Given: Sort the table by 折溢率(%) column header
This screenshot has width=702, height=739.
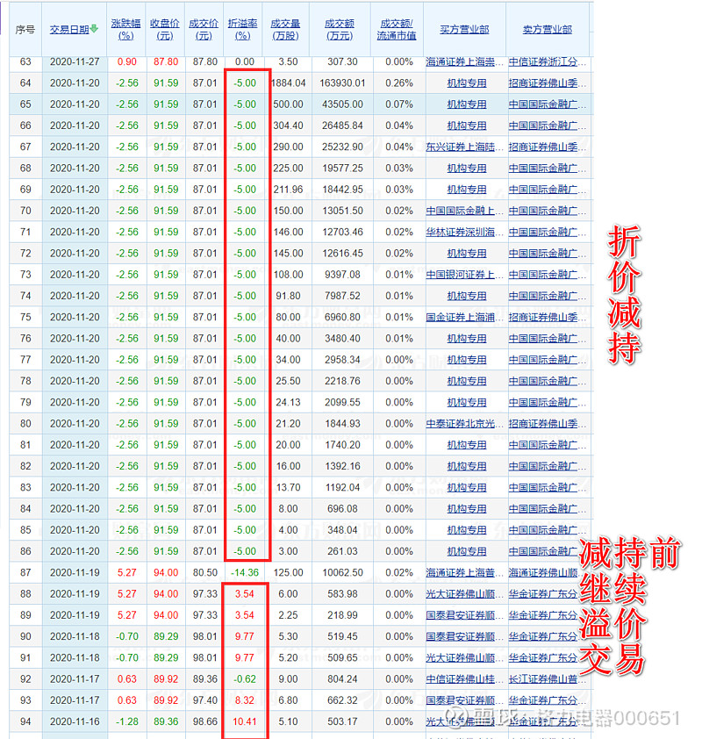Looking at the screenshot, I should [x=241, y=27].
